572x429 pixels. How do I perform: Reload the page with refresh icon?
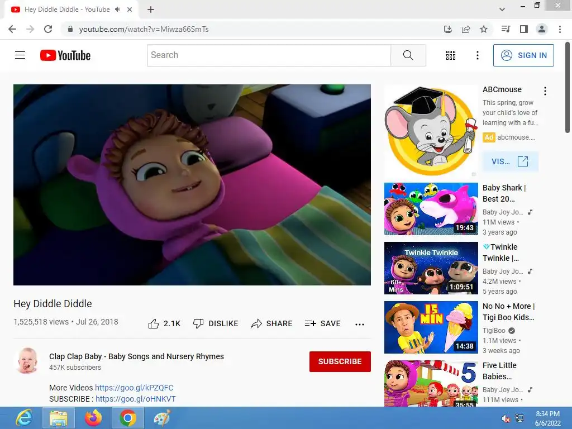coord(48,29)
